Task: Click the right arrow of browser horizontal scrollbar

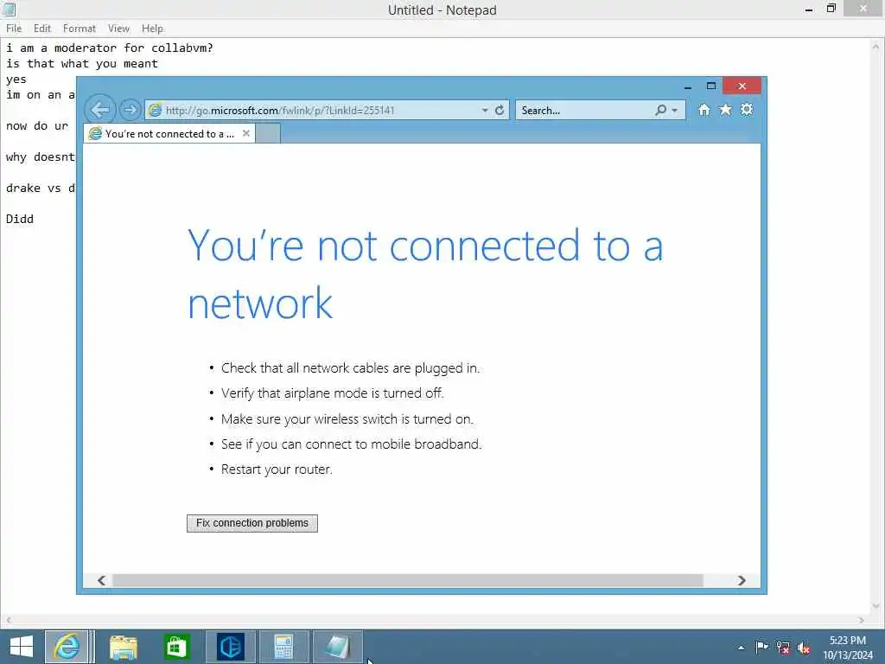Action: click(x=742, y=580)
